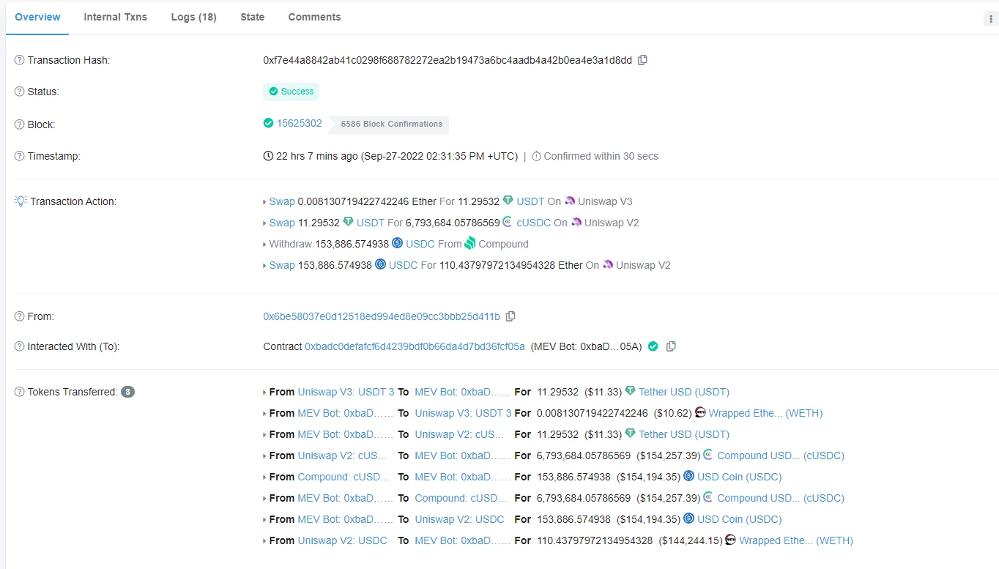999x569 pixels.
Task: Open contract address 0xbadc0defafcf... link
Action: [415, 346]
